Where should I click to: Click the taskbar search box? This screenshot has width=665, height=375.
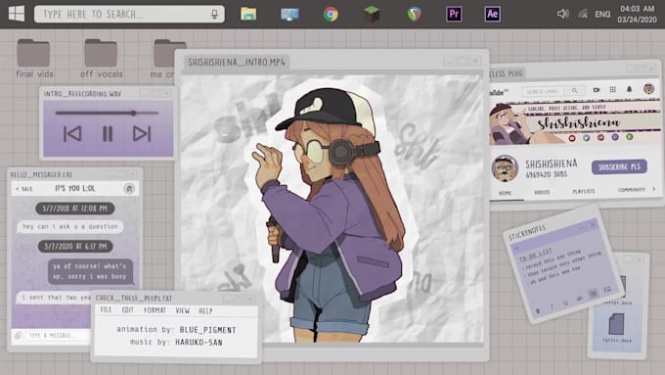(x=129, y=14)
